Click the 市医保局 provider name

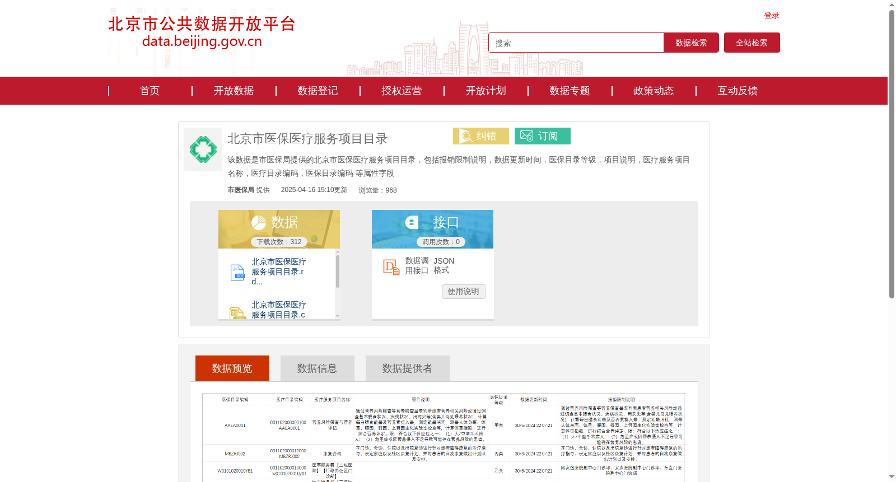click(241, 190)
